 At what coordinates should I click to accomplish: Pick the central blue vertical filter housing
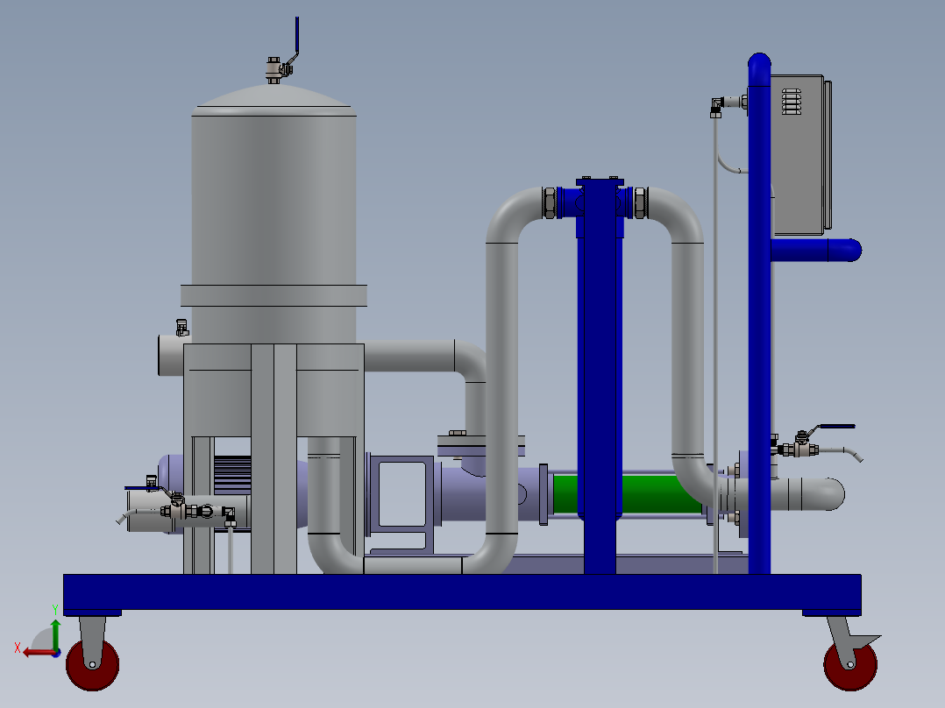click(x=600, y=375)
